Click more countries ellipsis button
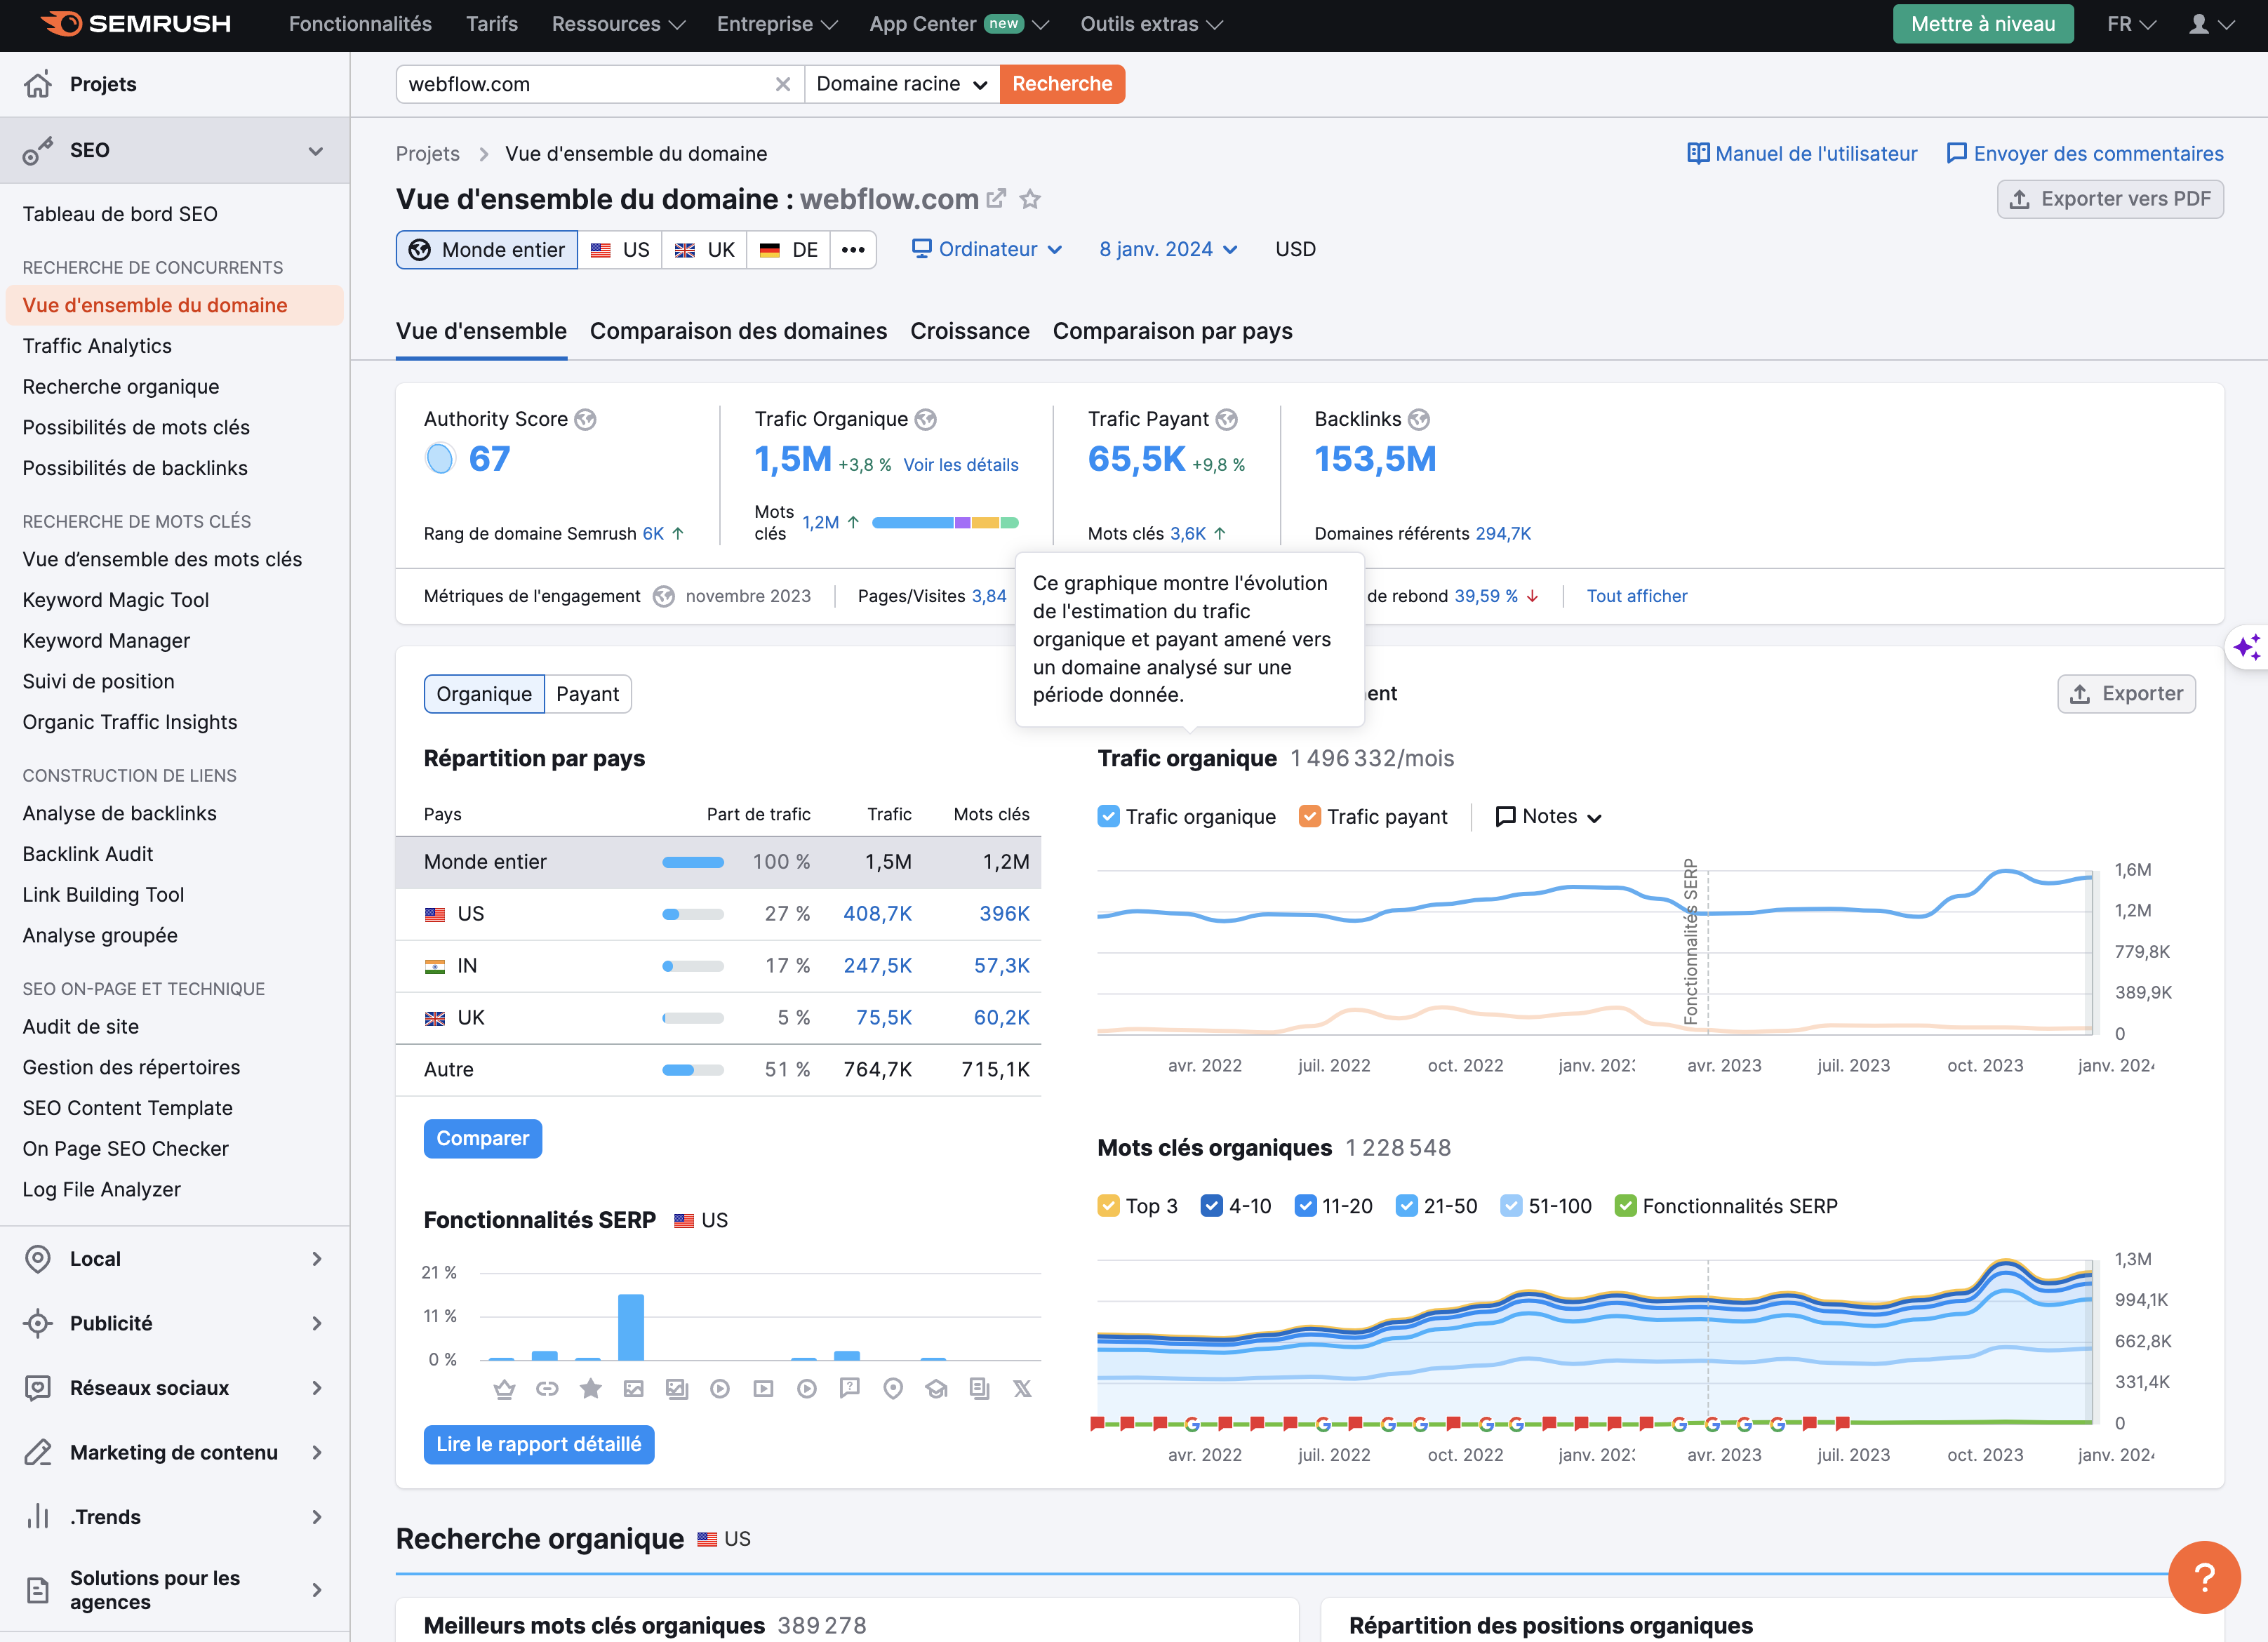Image resolution: width=2268 pixels, height=1642 pixels. click(853, 249)
